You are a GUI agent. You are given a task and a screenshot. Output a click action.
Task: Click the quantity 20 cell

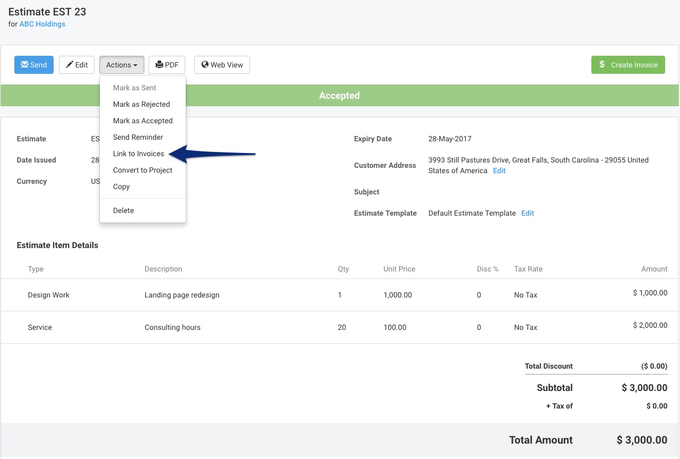342,327
